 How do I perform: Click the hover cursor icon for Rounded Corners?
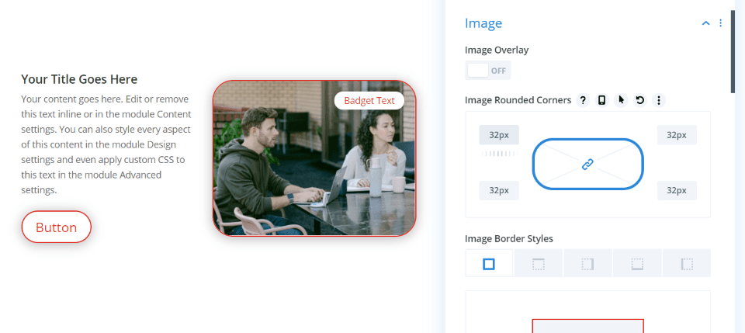[621, 100]
